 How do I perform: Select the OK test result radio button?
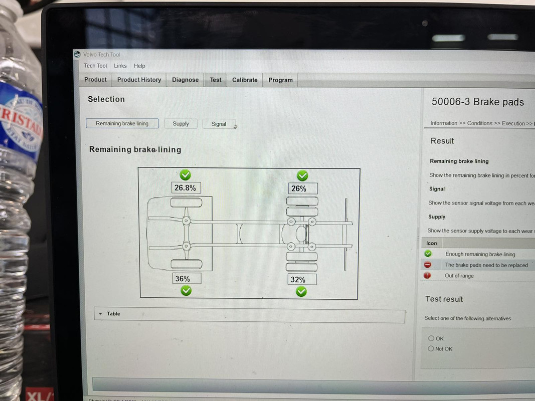point(431,338)
